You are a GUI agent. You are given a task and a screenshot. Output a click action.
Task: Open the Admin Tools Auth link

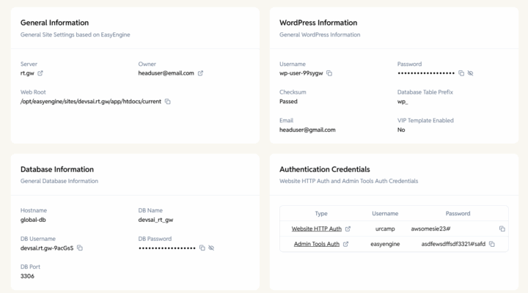(317, 244)
